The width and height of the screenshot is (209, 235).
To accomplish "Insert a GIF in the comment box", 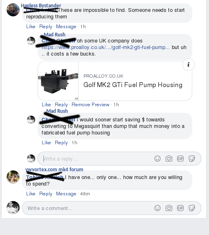I will 180,208.
